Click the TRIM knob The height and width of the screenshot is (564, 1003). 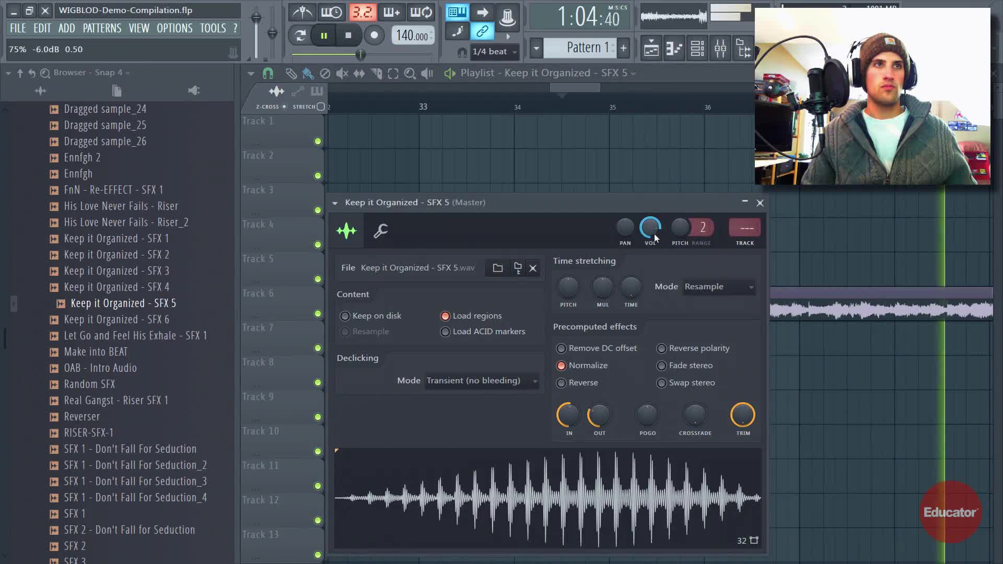pyautogui.click(x=742, y=415)
